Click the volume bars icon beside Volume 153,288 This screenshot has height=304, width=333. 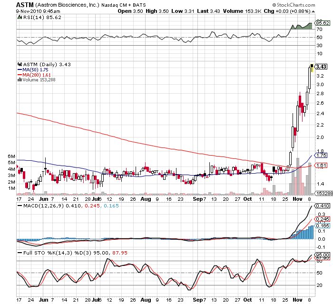(20, 79)
